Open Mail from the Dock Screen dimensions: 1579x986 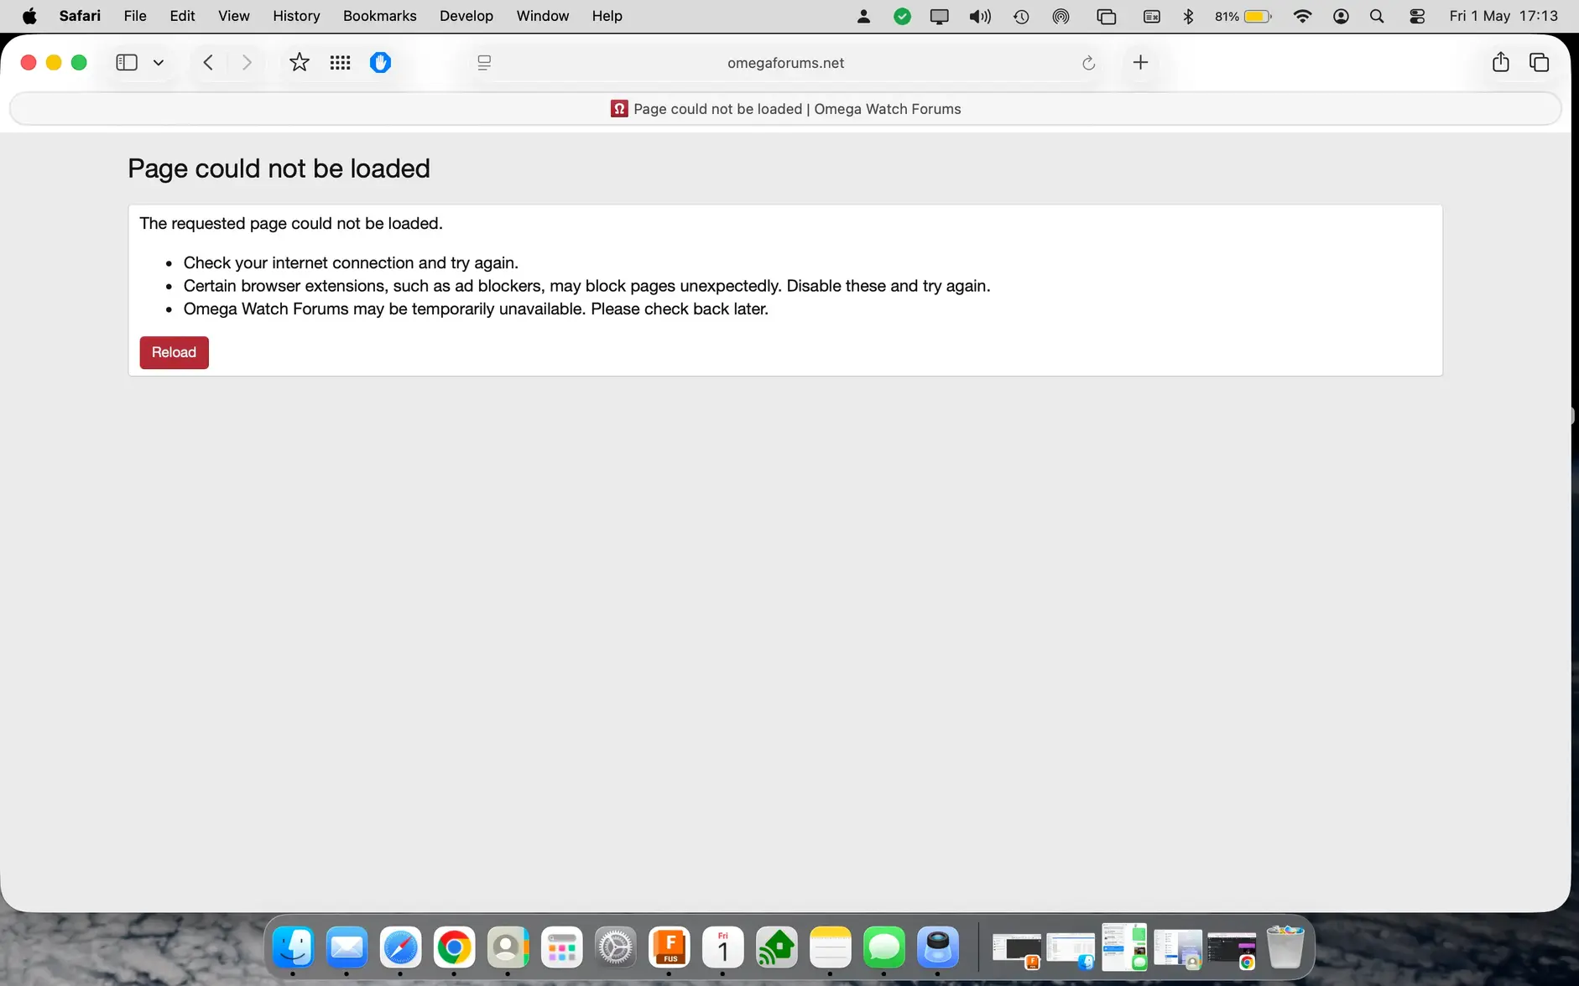[x=347, y=947]
